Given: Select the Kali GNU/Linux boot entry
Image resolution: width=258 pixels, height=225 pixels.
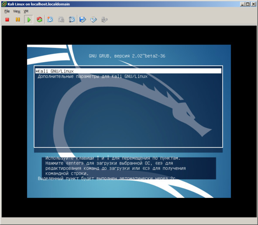Looking at the screenshot, I should pyautogui.click(x=128, y=71).
